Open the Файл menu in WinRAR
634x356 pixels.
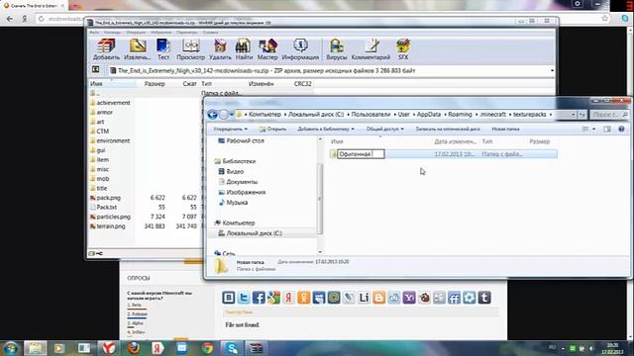(94, 33)
